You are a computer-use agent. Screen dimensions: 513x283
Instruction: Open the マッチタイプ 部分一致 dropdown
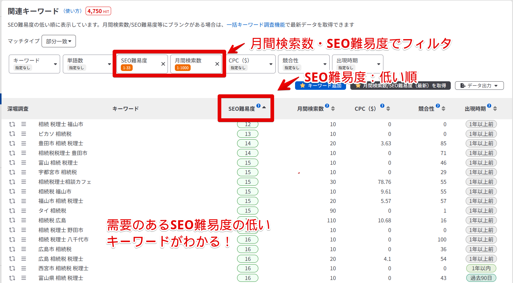(59, 41)
